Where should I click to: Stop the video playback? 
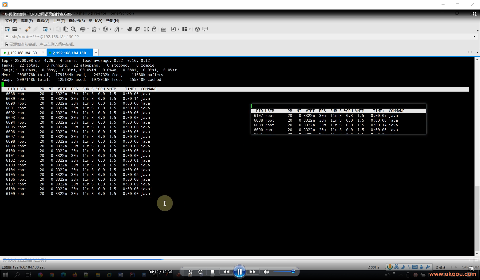[x=213, y=272]
